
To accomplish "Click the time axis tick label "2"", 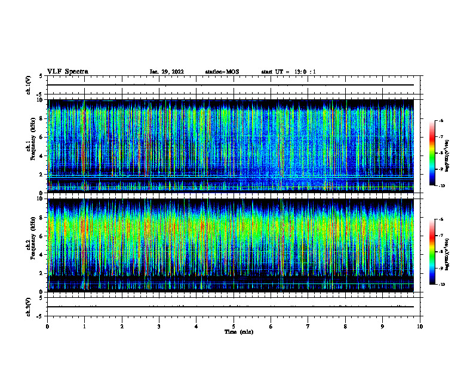I will point(122,327).
